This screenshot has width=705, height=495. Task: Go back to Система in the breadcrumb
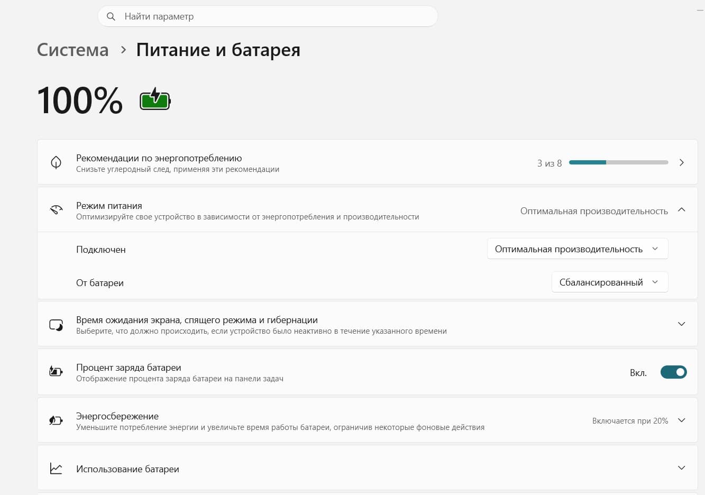[x=73, y=50]
